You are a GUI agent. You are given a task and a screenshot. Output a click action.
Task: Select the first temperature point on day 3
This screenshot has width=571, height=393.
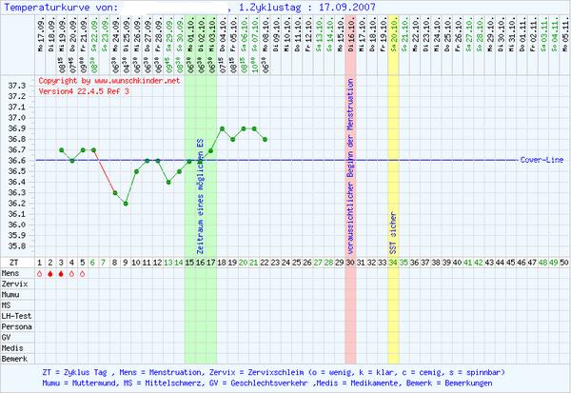coord(61,150)
